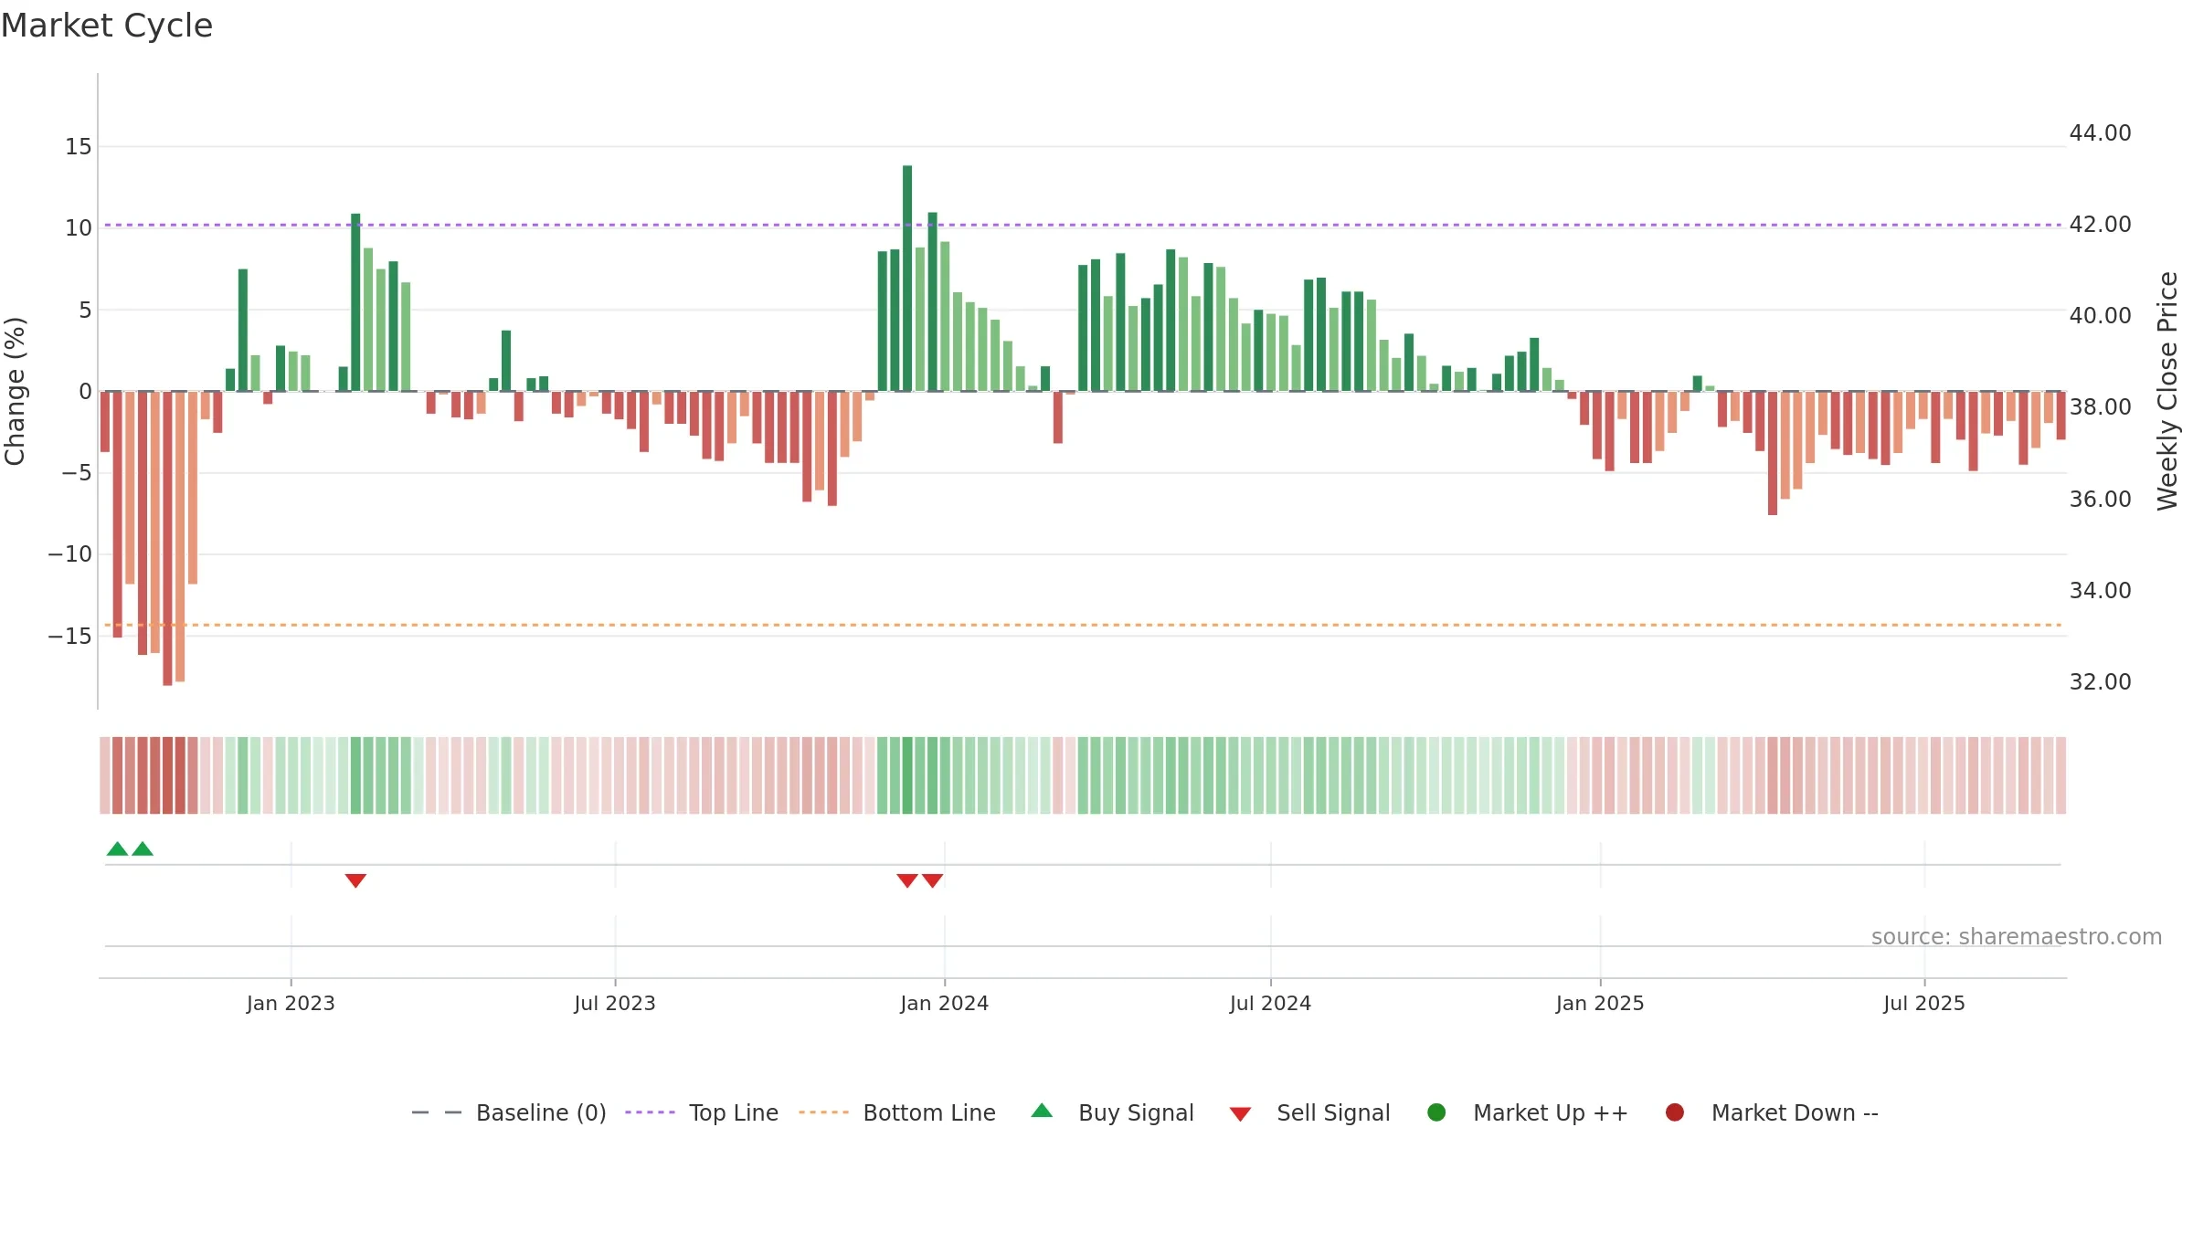Click the deep red bar near −7.5% in 2025
The width and height of the screenshot is (2193, 1233).
[x=1773, y=453]
